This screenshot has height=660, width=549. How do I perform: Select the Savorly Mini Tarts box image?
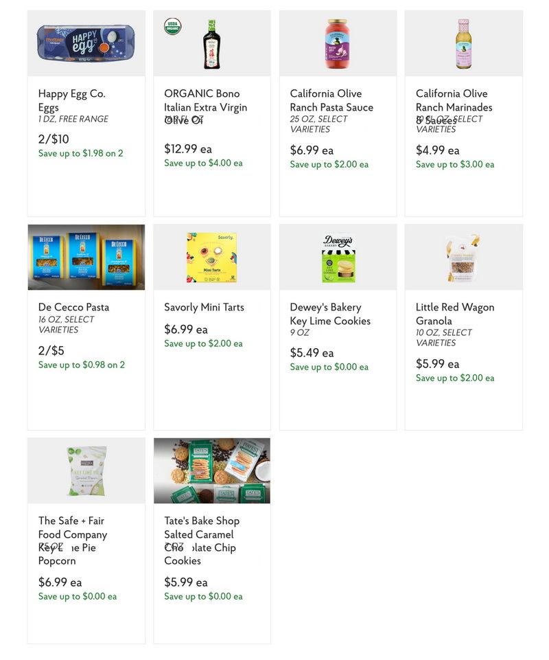click(x=211, y=257)
